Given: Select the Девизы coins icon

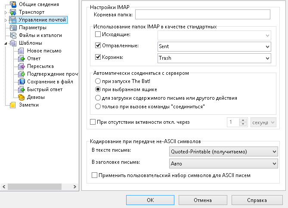Looking at the screenshot, I should coord(21,97).
